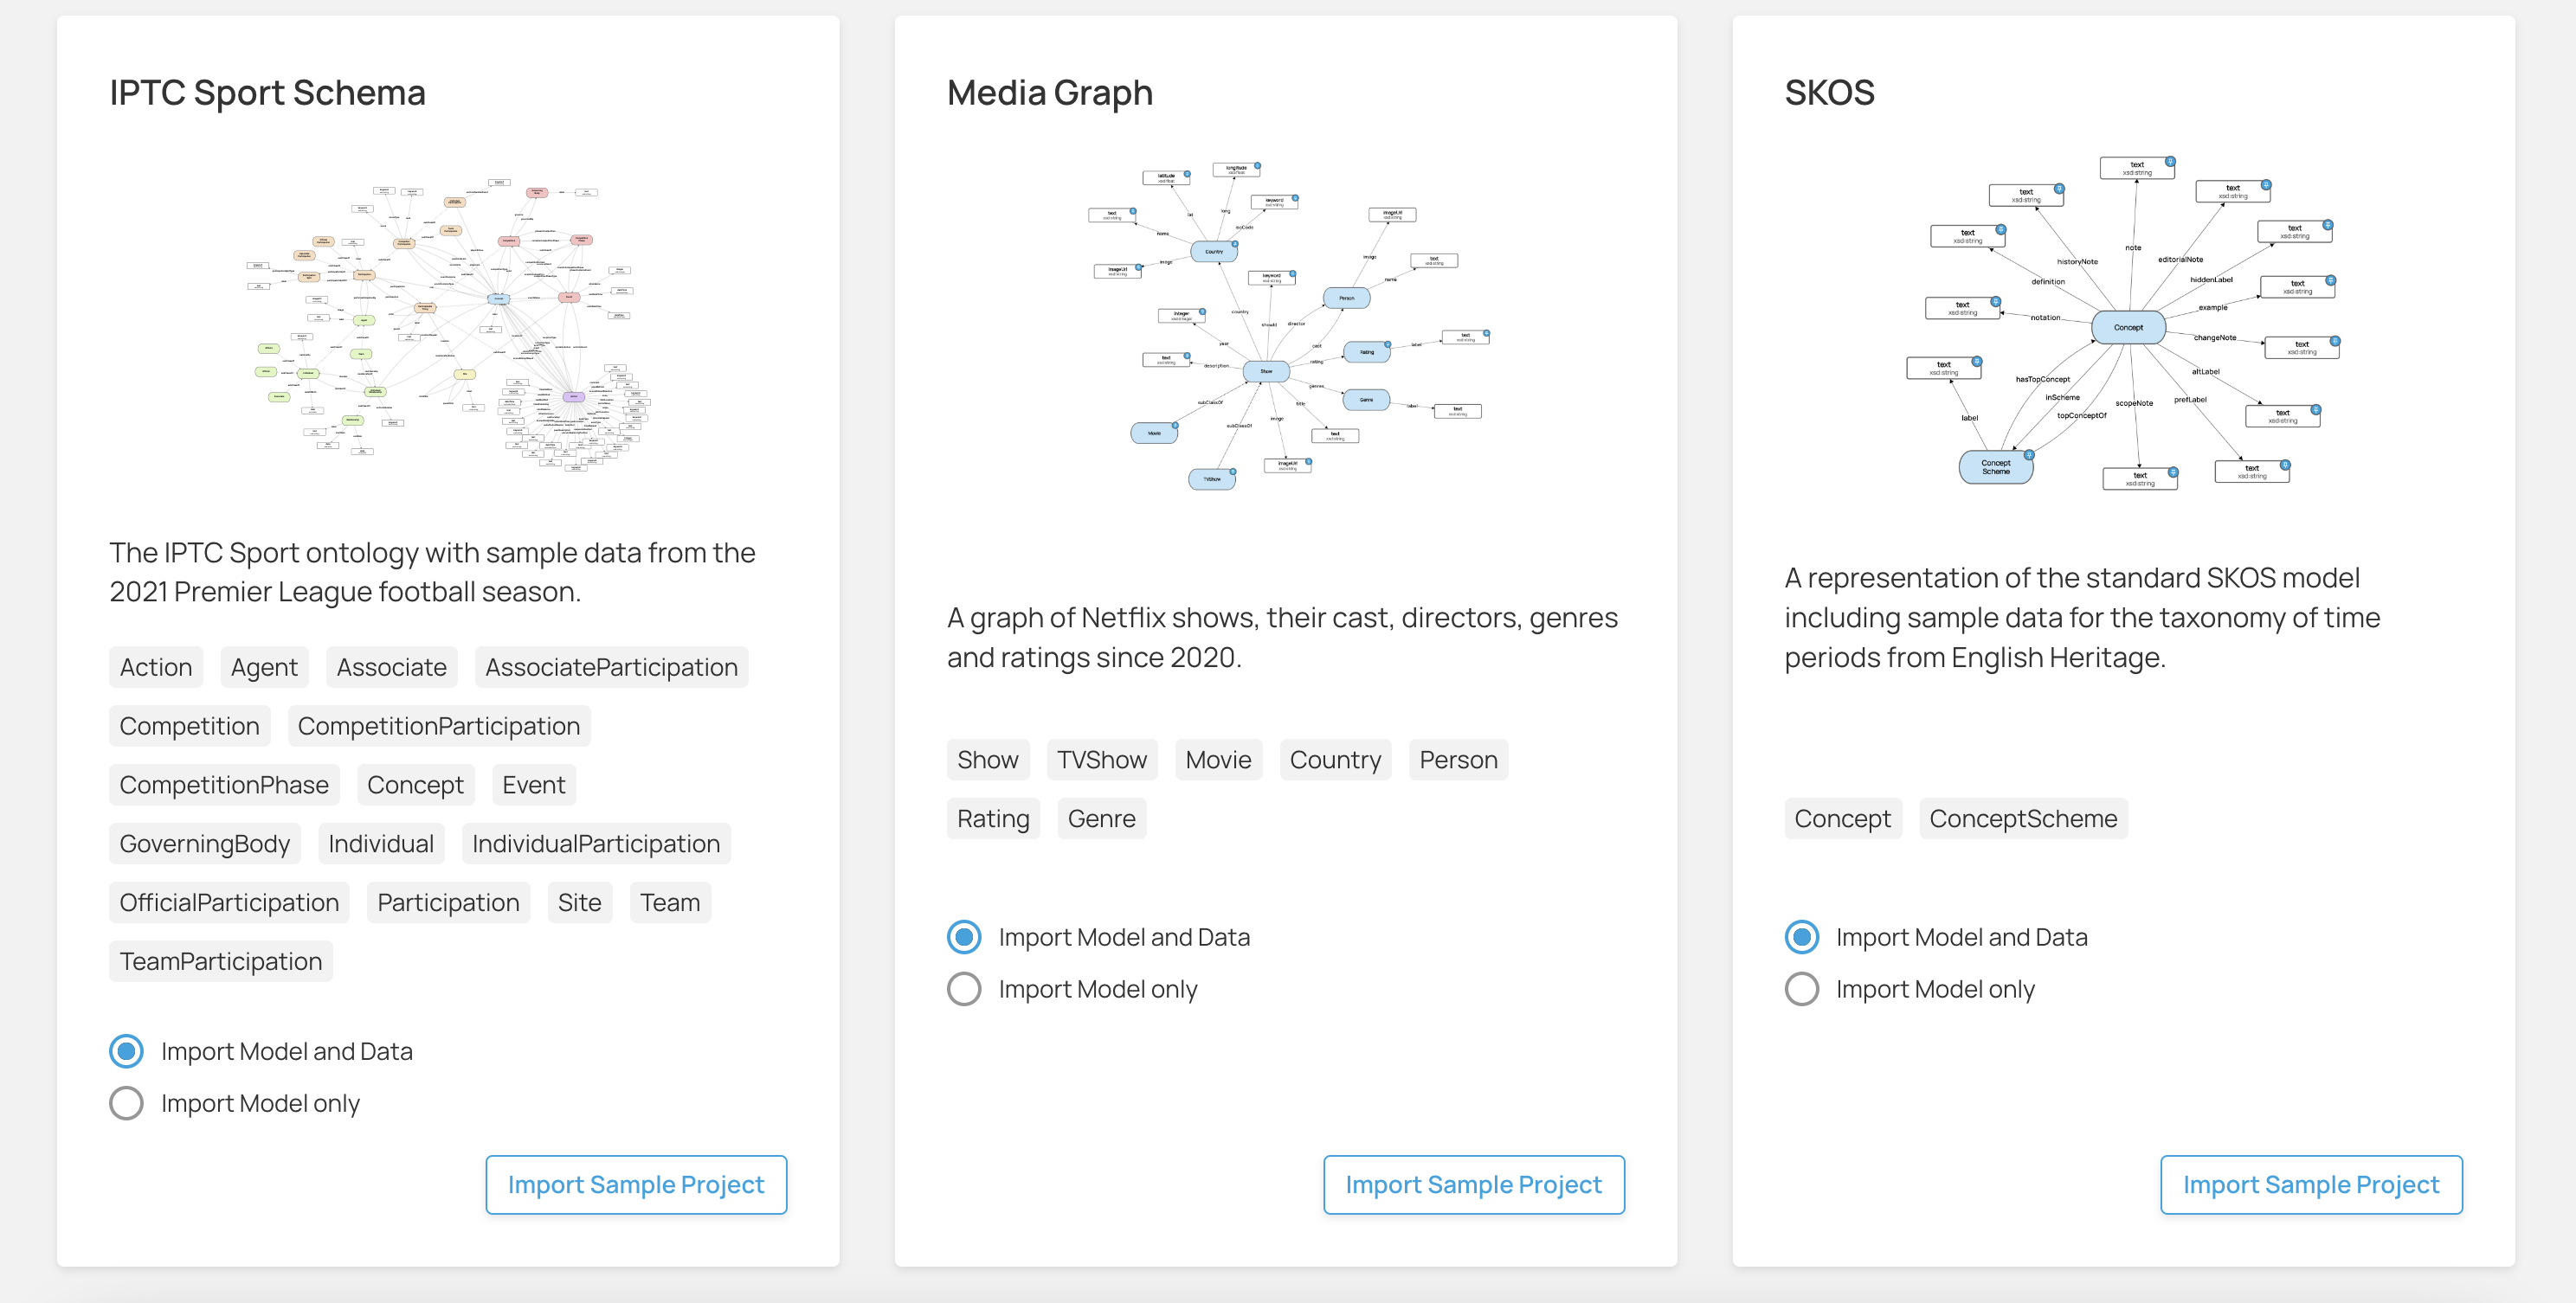Image resolution: width=2576 pixels, height=1303 pixels.
Task: Click the SKOS model diagram thumbnail
Action: tap(2123, 323)
